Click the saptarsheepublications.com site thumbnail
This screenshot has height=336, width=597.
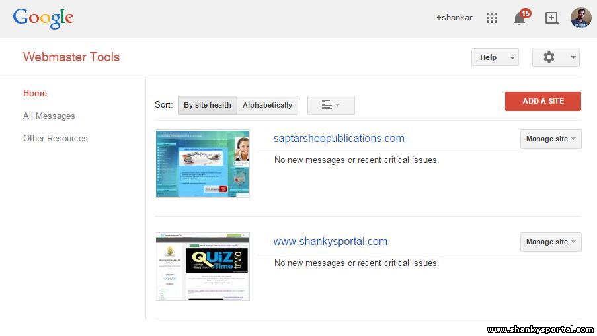tap(202, 164)
